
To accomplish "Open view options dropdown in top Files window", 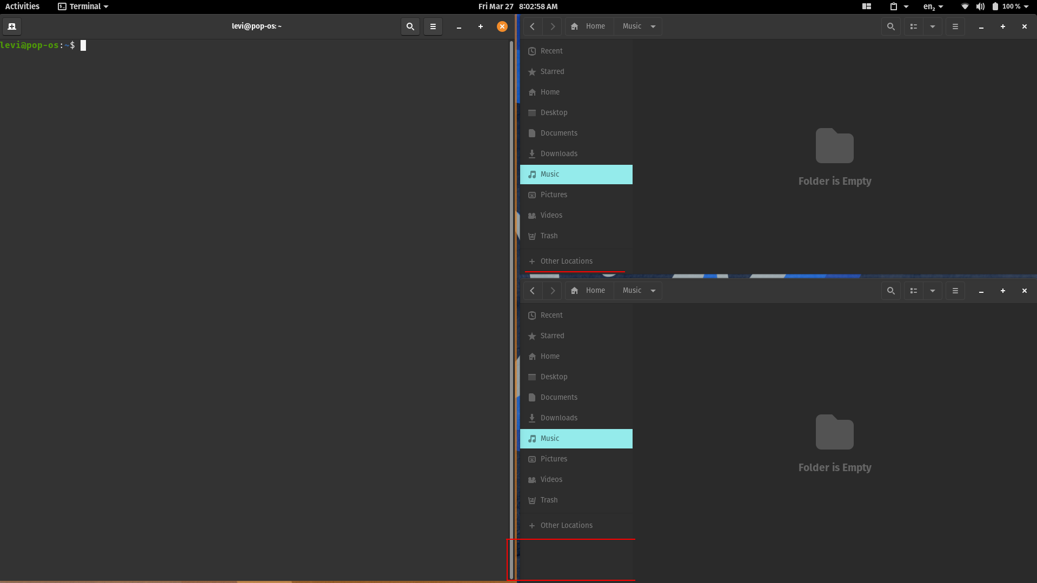I will 933,26.
